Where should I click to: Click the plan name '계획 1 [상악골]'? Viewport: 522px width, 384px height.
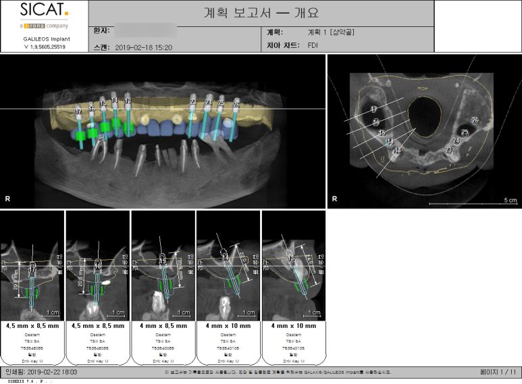click(331, 32)
